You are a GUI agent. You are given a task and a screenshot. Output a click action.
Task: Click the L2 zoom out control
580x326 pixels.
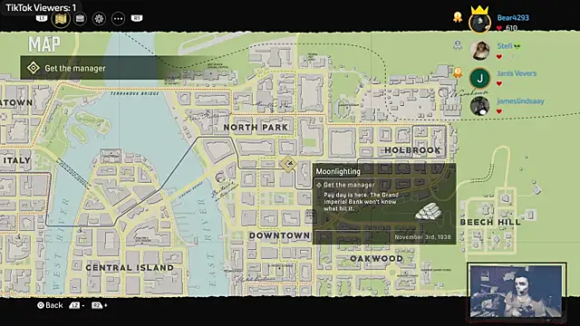(x=75, y=306)
